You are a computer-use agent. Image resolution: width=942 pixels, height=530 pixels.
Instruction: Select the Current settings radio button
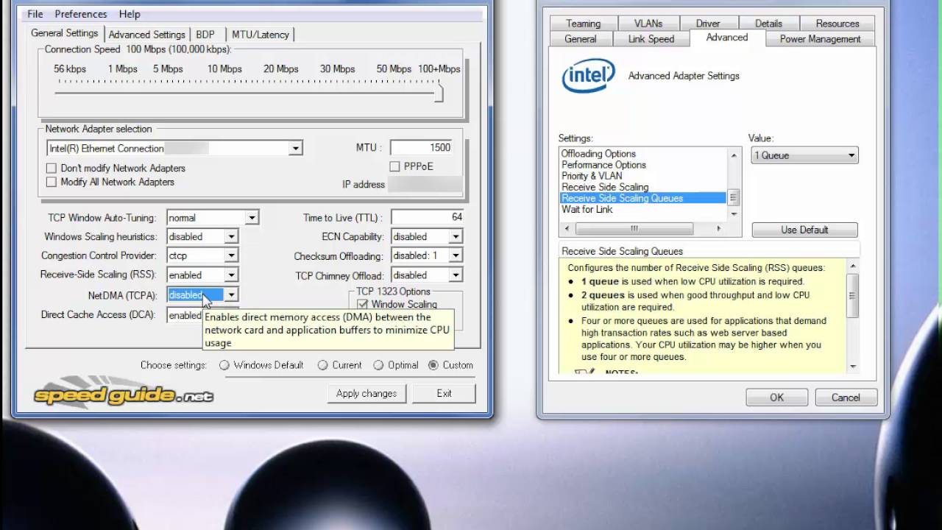click(322, 365)
